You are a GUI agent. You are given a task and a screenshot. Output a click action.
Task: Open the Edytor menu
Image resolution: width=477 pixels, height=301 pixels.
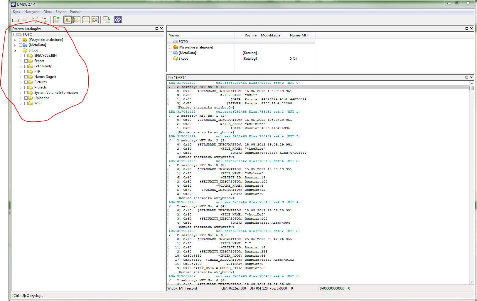coord(61,12)
